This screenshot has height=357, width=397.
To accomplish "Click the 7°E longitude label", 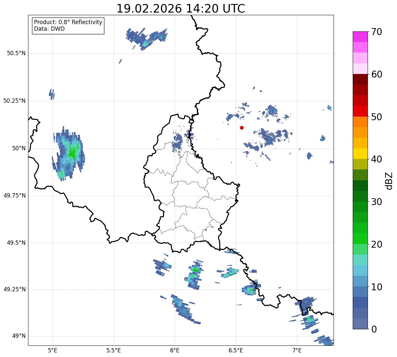I will pyautogui.click(x=297, y=350).
